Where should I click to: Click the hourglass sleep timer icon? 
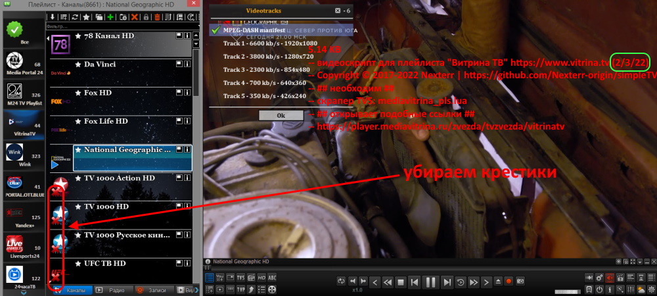pyautogui.click(x=641, y=278)
